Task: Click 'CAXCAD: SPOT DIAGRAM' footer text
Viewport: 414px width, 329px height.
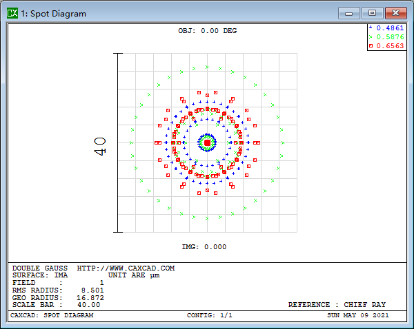Action: click(52, 315)
